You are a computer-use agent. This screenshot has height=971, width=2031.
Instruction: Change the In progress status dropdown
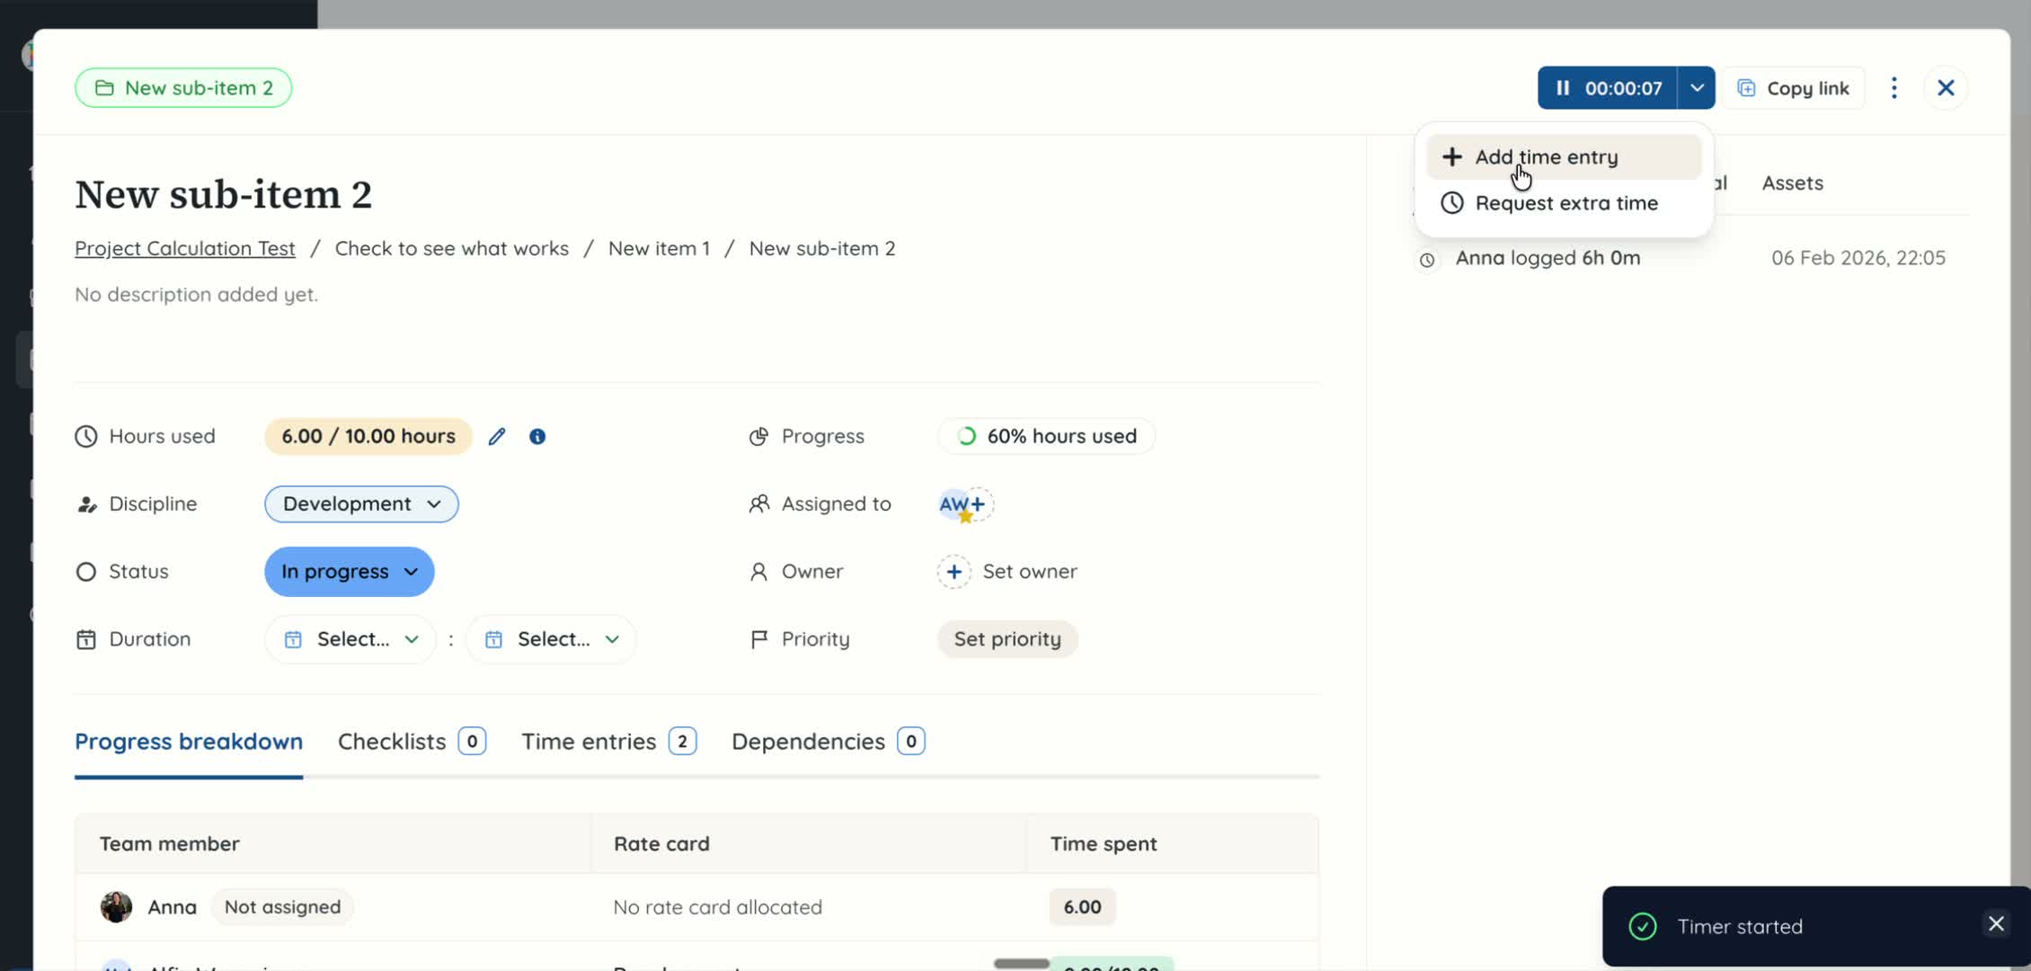350,572
